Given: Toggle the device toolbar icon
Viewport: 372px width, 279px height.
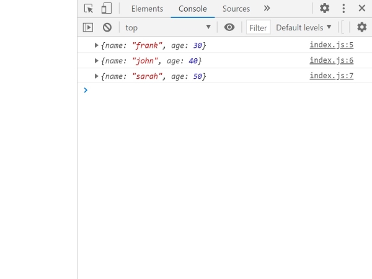Looking at the screenshot, I should tap(106, 9).
